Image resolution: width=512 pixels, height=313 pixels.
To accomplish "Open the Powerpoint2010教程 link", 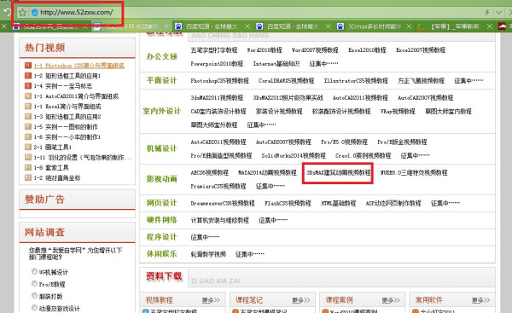I will coord(217,64).
